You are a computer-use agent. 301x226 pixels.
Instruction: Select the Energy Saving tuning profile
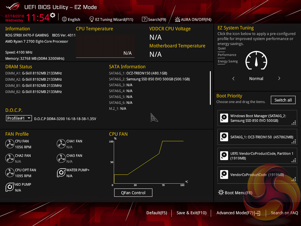[228, 61]
